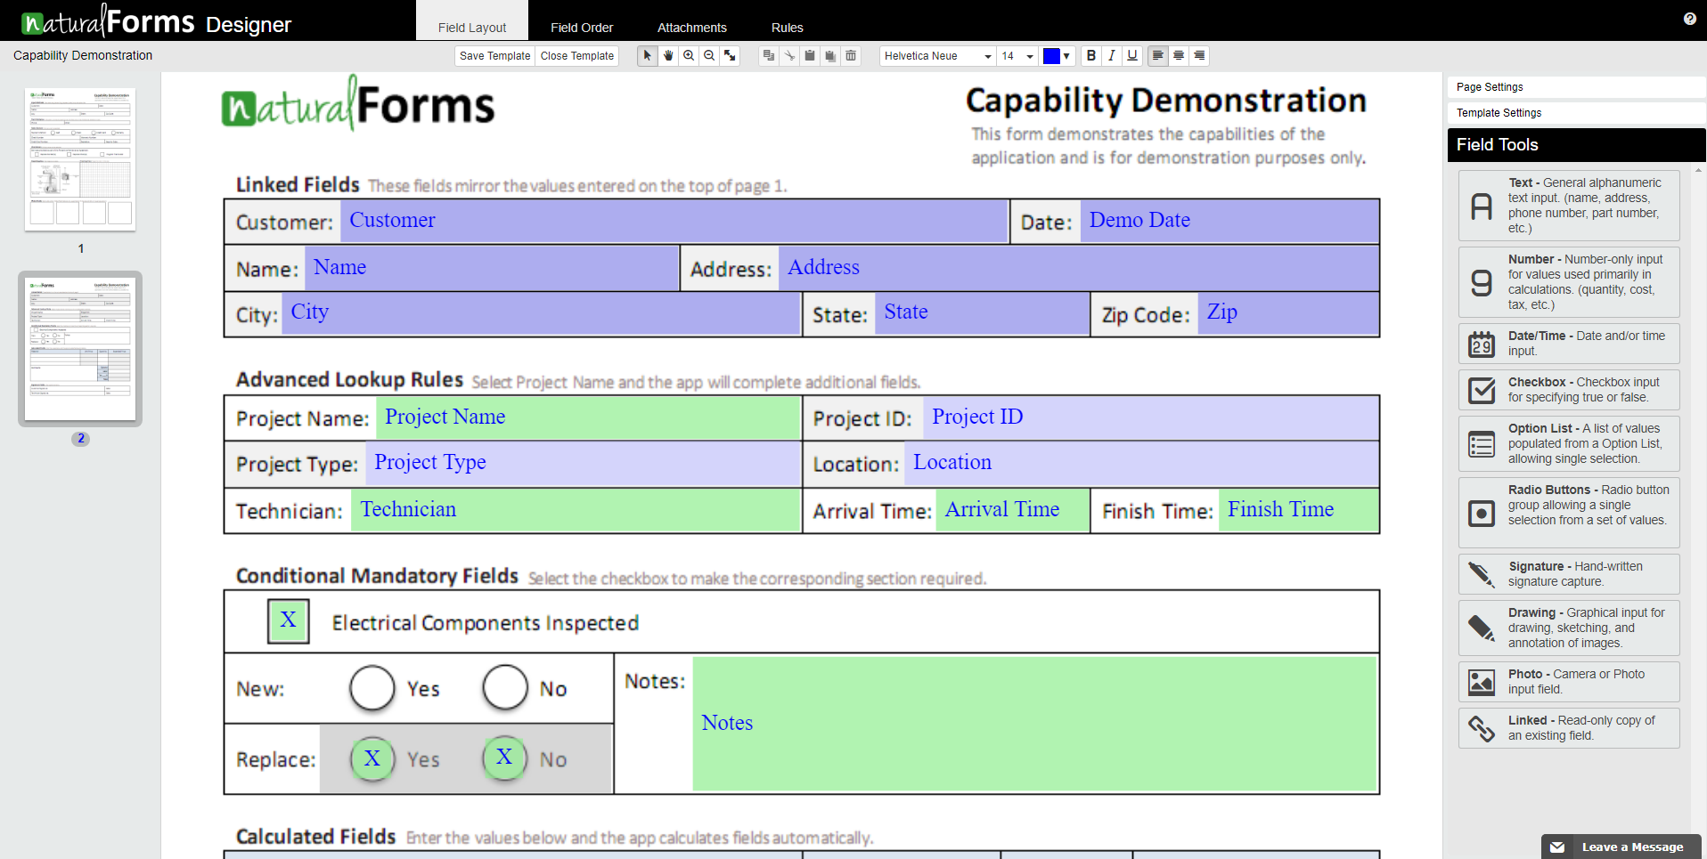The width and height of the screenshot is (1707, 859).
Task: Pick the Radio Buttons field tool
Action: pyautogui.click(x=1569, y=513)
